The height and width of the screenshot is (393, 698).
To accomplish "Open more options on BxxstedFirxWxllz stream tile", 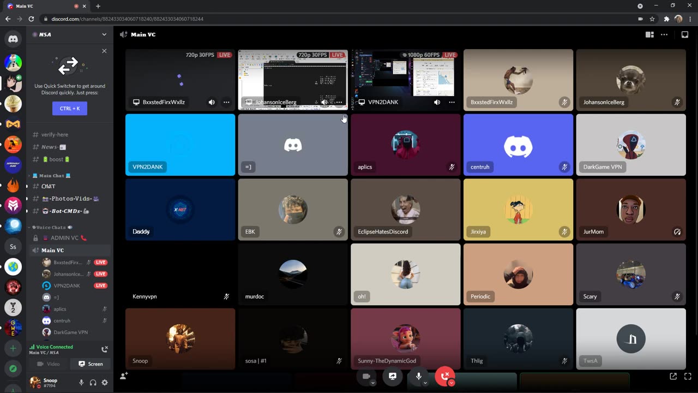I will [x=226, y=102].
